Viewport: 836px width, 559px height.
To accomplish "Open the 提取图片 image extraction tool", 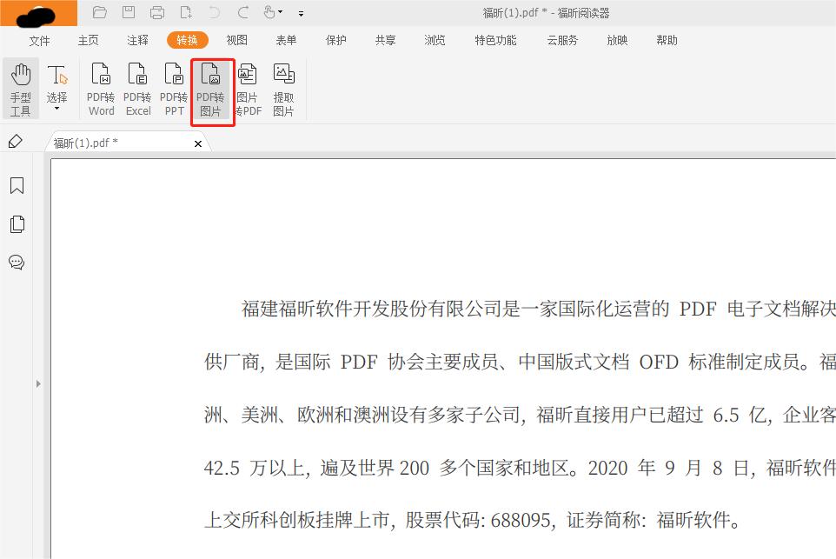I will [x=284, y=87].
